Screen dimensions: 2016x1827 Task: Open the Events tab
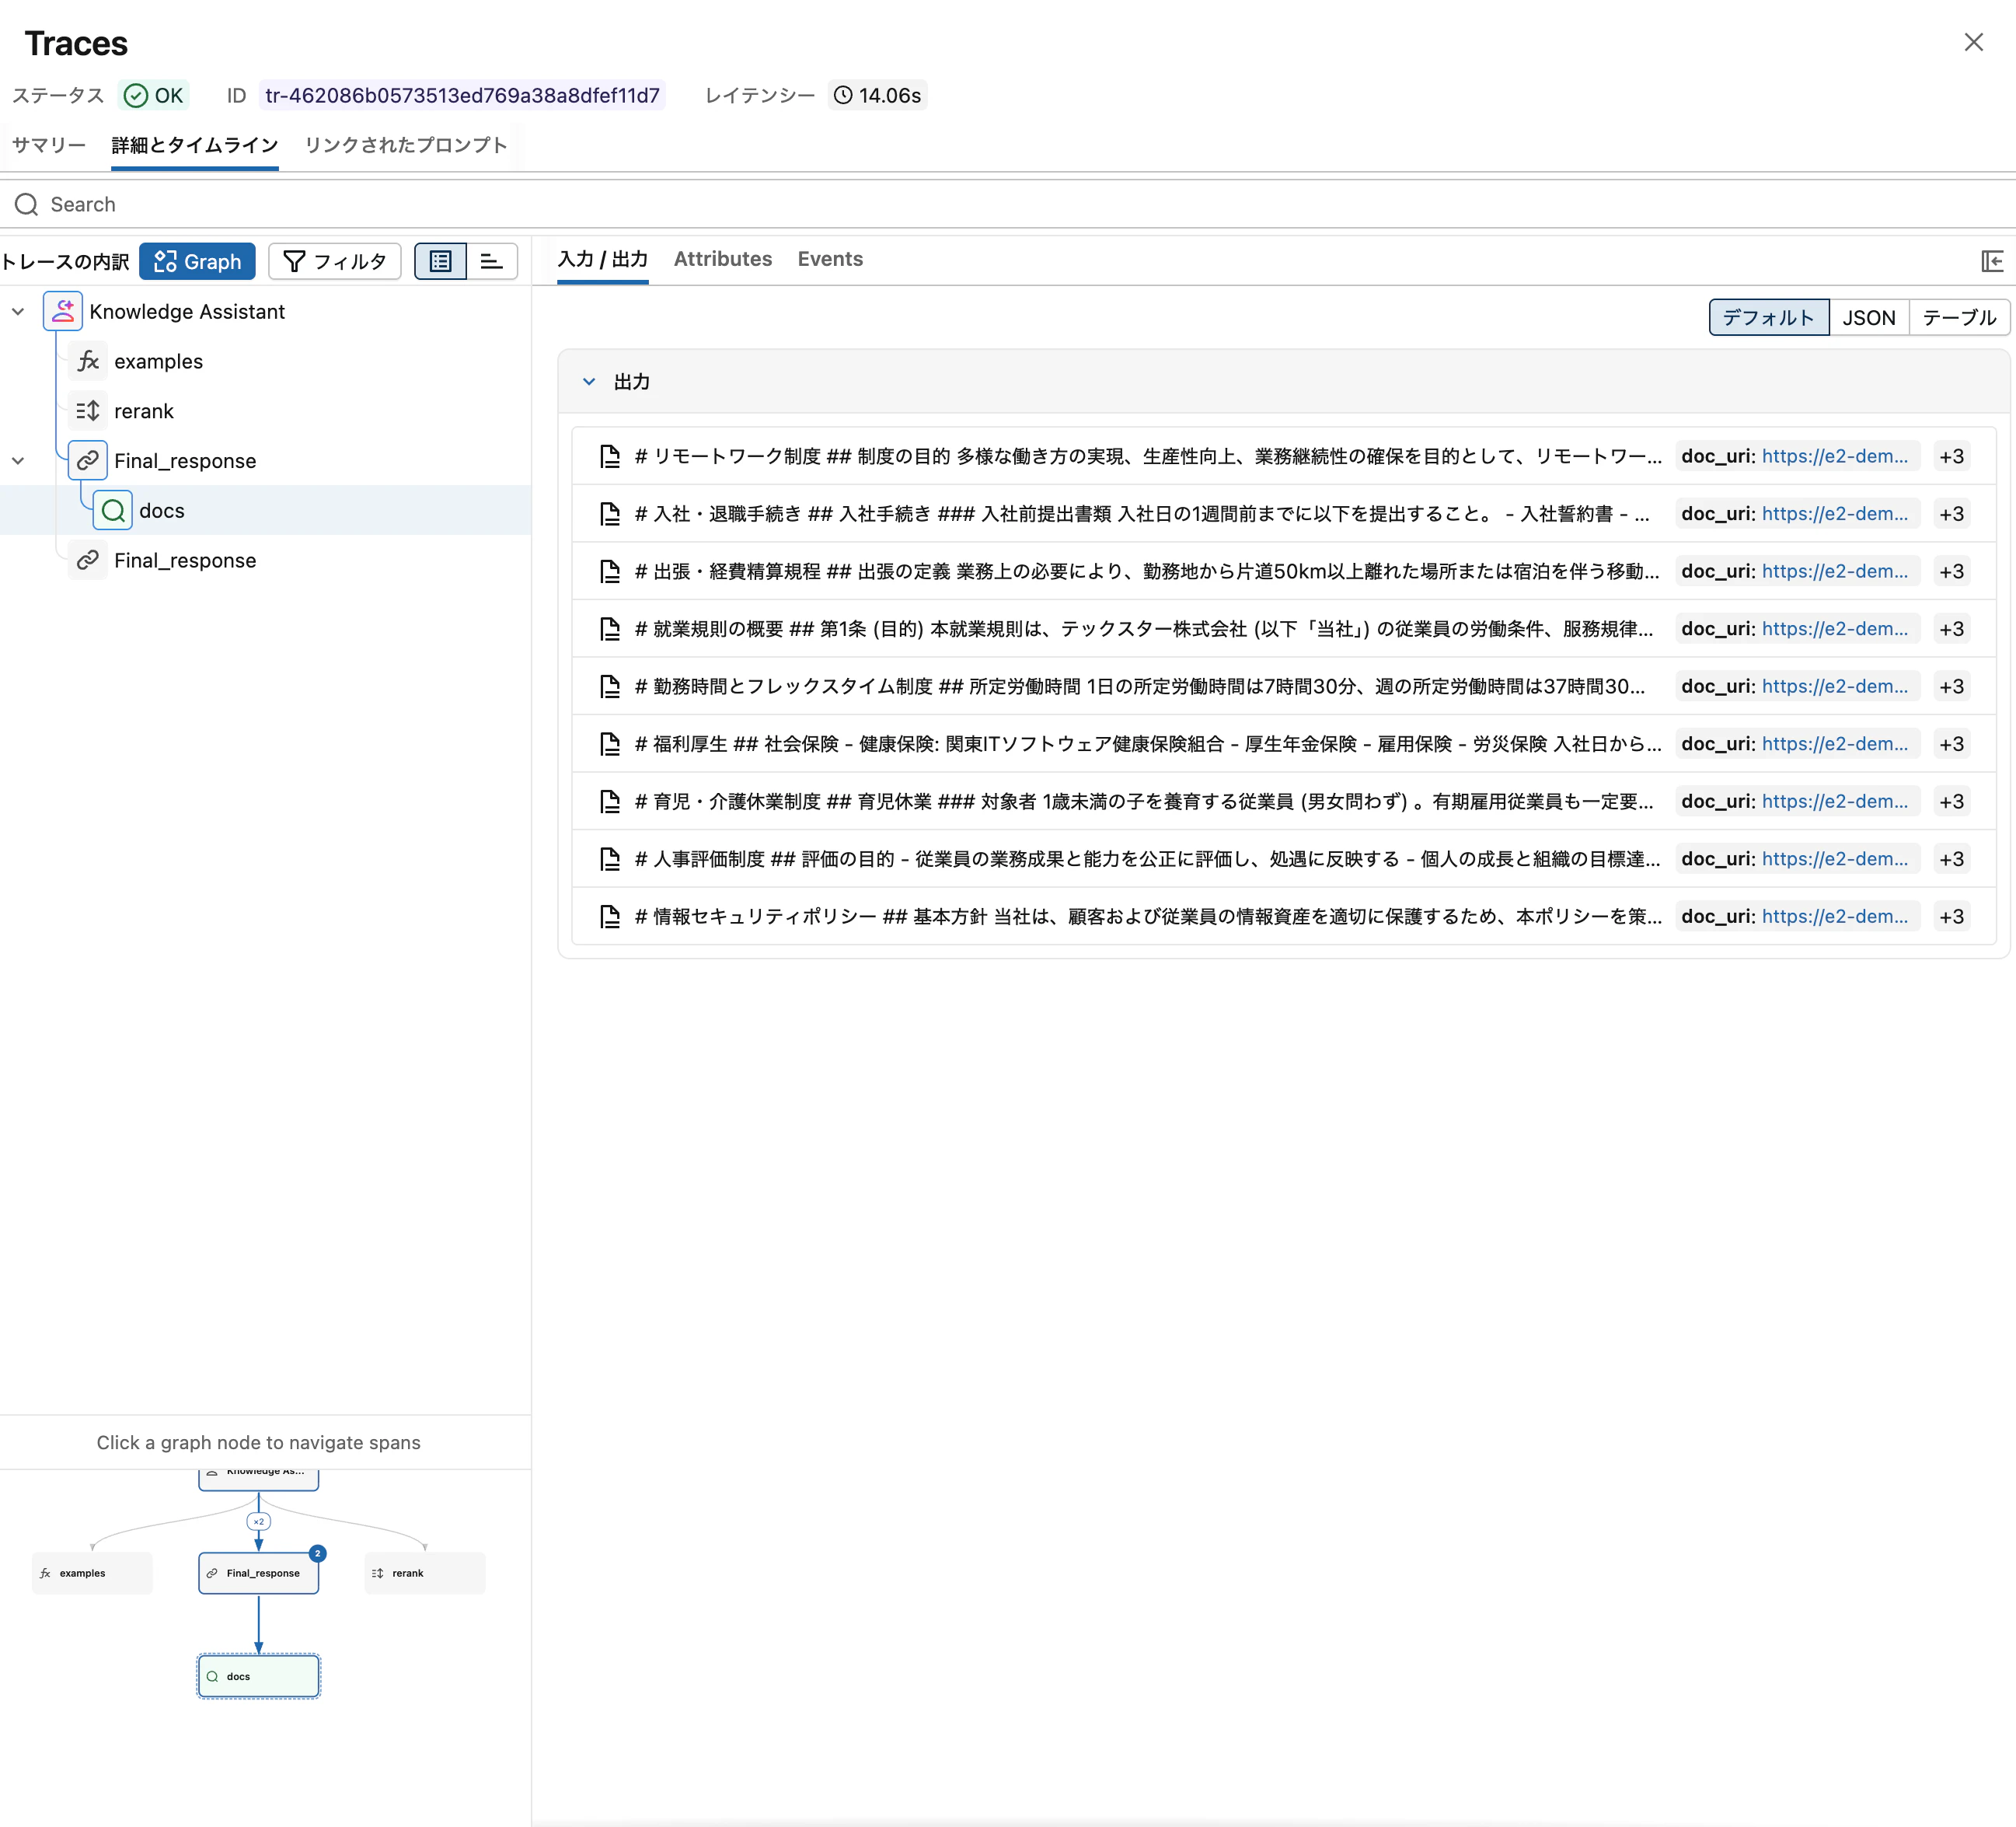point(830,259)
